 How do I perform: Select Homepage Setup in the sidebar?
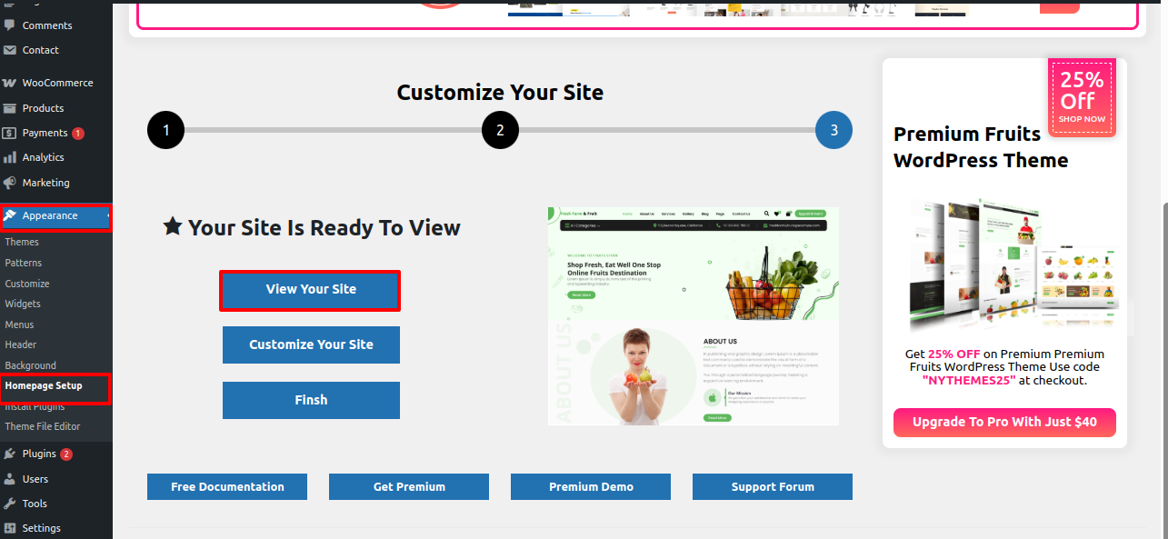coord(44,385)
